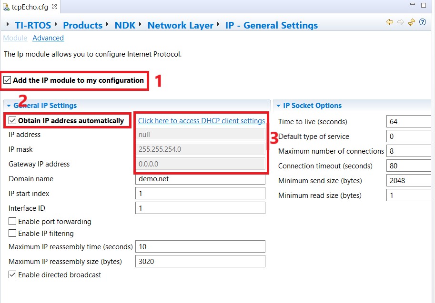Minimize the editor pane
Image resolution: width=435 pixels, height=303 pixels.
(413, 5)
